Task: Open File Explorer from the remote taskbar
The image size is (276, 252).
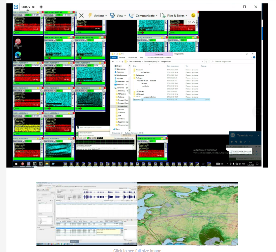Action: click(x=47, y=164)
